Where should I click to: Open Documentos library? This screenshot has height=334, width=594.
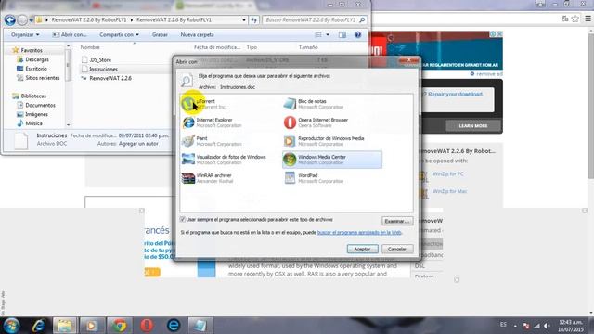(40, 105)
